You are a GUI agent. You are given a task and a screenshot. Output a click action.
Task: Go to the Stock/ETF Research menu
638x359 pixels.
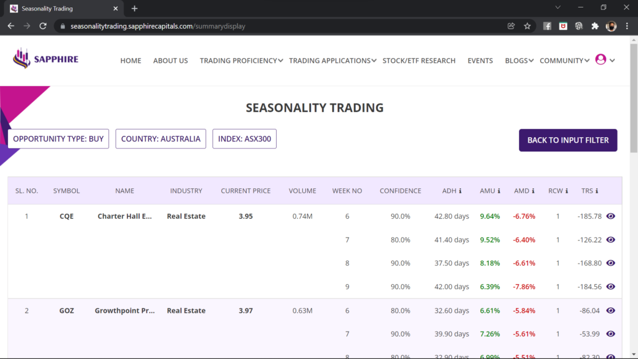[x=419, y=60]
